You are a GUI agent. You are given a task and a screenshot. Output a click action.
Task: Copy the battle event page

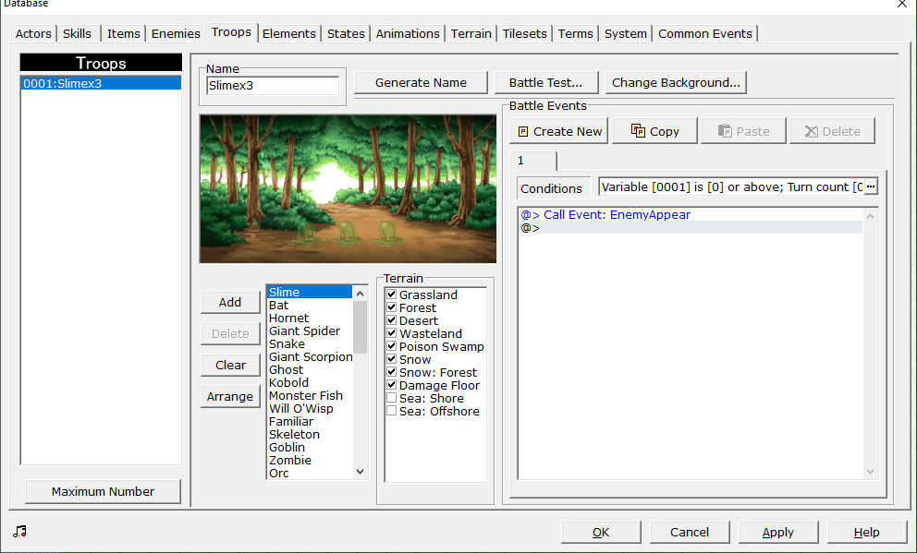click(x=655, y=131)
